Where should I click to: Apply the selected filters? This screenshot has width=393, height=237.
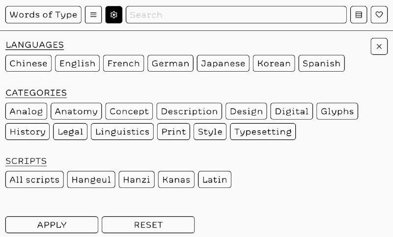(x=52, y=225)
